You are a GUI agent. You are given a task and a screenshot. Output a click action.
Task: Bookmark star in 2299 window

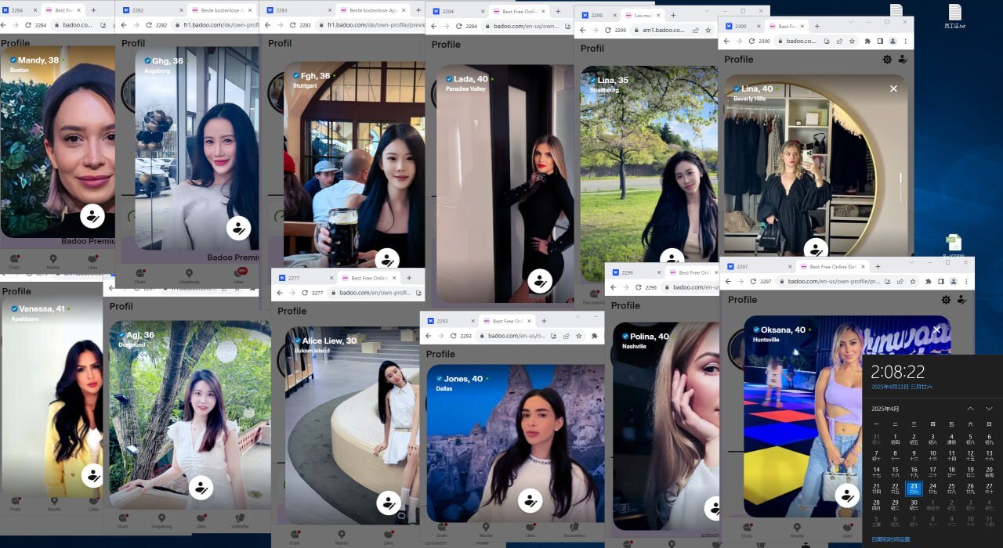[x=708, y=30]
